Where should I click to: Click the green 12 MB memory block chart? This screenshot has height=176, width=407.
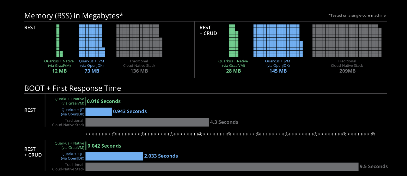[58, 41]
